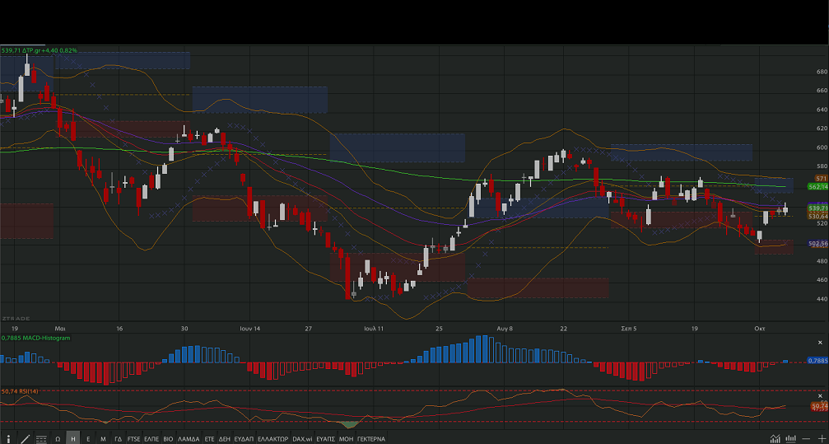Select the trend line drawing tool
Screen dimensions: 829x444
click(25, 439)
